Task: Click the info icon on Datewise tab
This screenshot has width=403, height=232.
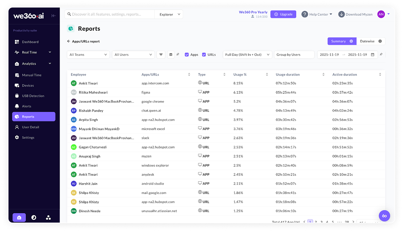Action: tap(380, 41)
